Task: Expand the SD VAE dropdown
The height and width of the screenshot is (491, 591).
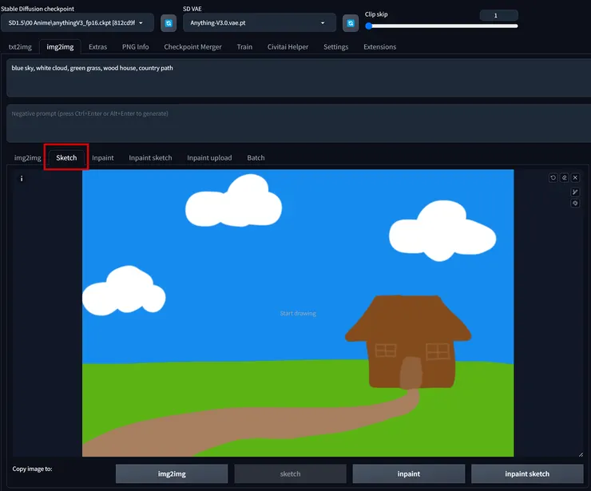Action: tap(260, 22)
